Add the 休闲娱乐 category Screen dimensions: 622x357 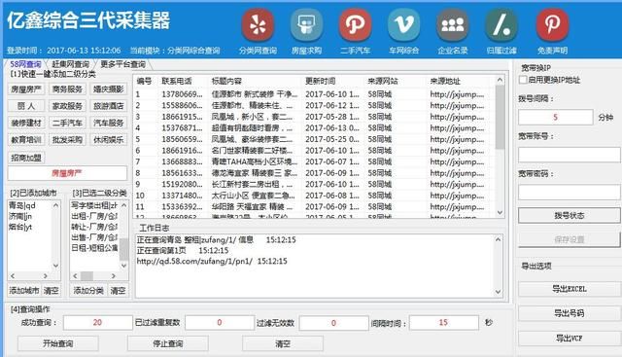108,140
